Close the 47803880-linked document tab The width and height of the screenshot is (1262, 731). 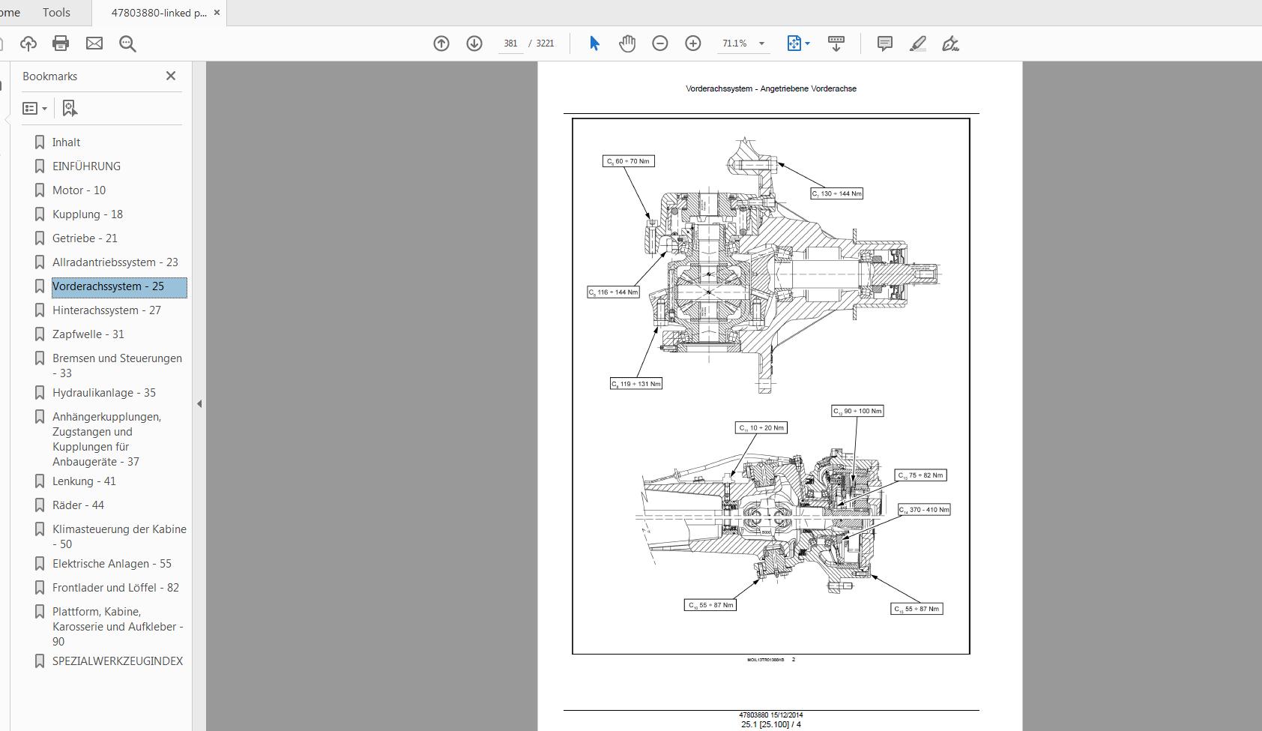click(217, 13)
